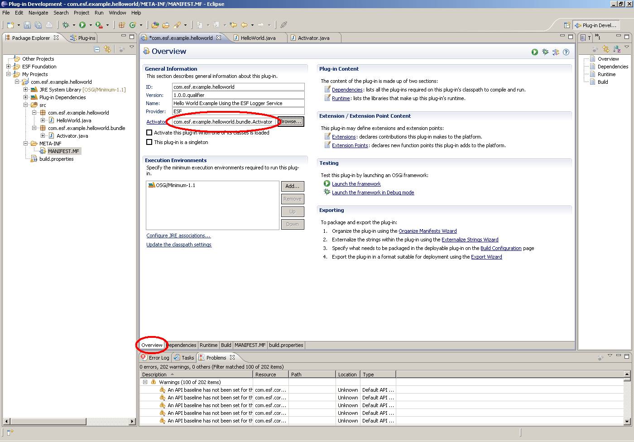Click the green Run icon in main toolbar
This screenshot has height=442, width=634.
[82, 25]
